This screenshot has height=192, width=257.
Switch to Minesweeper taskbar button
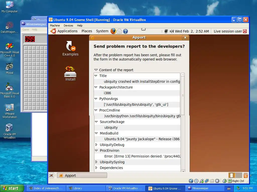coord(205,188)
